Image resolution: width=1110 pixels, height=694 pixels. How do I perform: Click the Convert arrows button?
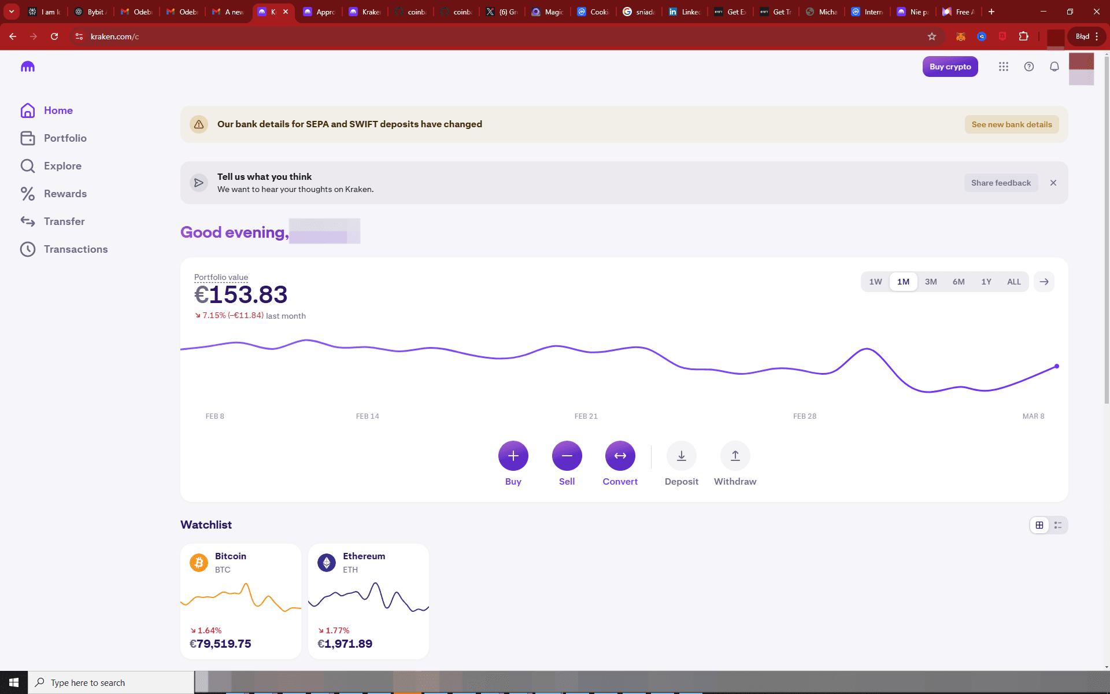click(x=620, y=456)
